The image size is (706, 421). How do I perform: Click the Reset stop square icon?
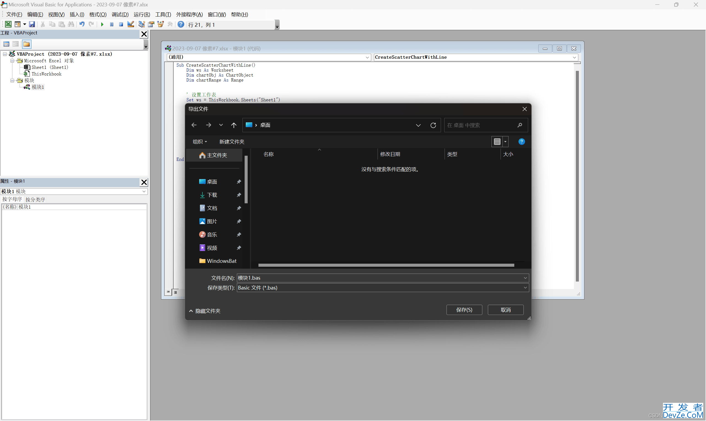click(121, 25)
